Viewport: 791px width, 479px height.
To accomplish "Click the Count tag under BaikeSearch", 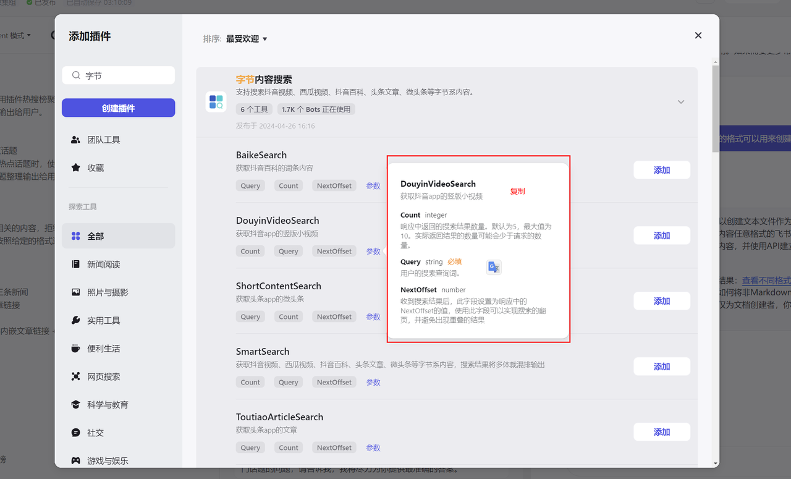I will point(289,185).
